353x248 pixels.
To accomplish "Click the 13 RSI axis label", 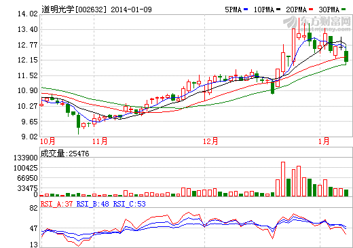I will click(33, 245).
